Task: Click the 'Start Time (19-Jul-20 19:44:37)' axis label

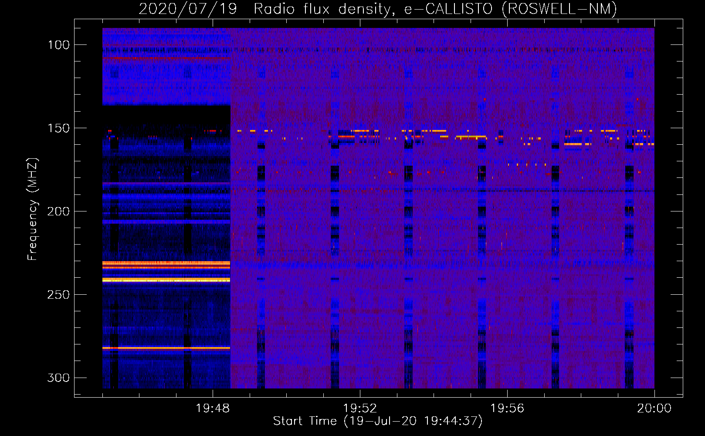Action: tap(378, 421)
